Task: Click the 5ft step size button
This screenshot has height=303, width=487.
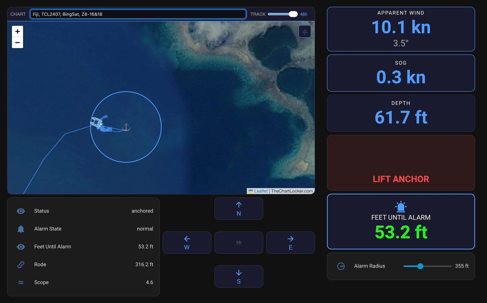Action: (239, 243)
